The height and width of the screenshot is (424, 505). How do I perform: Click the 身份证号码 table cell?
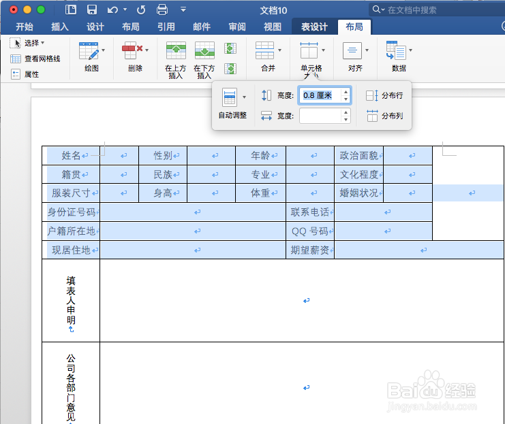(71, 212)
